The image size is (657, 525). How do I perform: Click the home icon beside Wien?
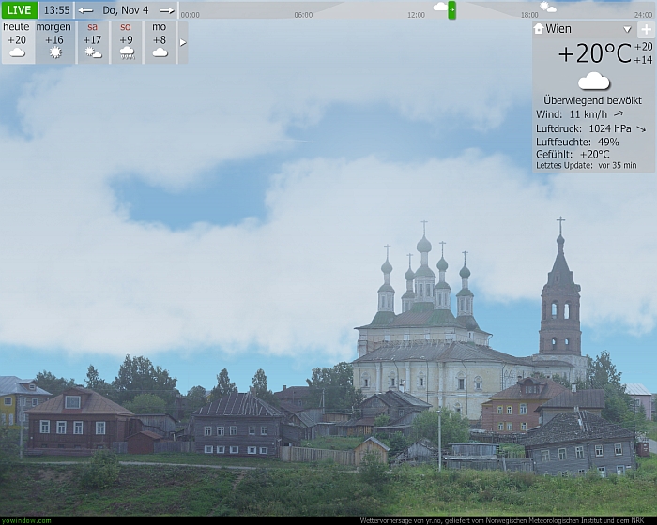539,28
